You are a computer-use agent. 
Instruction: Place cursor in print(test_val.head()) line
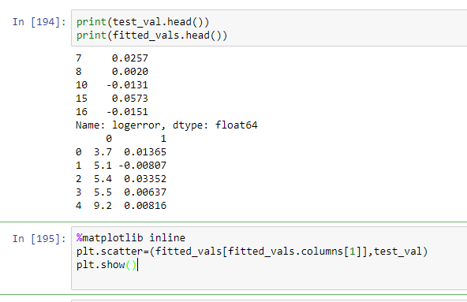[143, 22]
